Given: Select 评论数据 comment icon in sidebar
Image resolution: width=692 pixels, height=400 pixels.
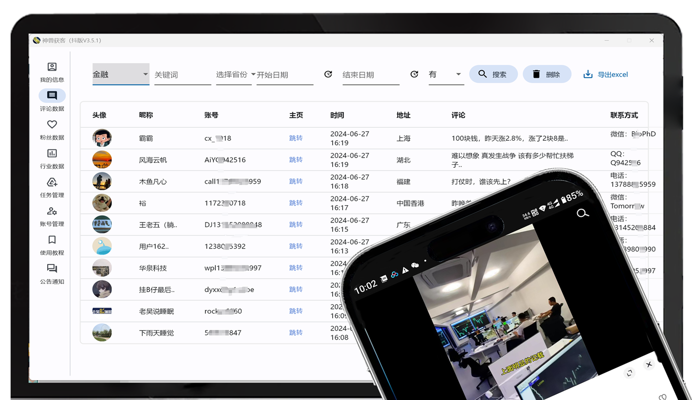Looking at the screenshot, I should point(52,95).
